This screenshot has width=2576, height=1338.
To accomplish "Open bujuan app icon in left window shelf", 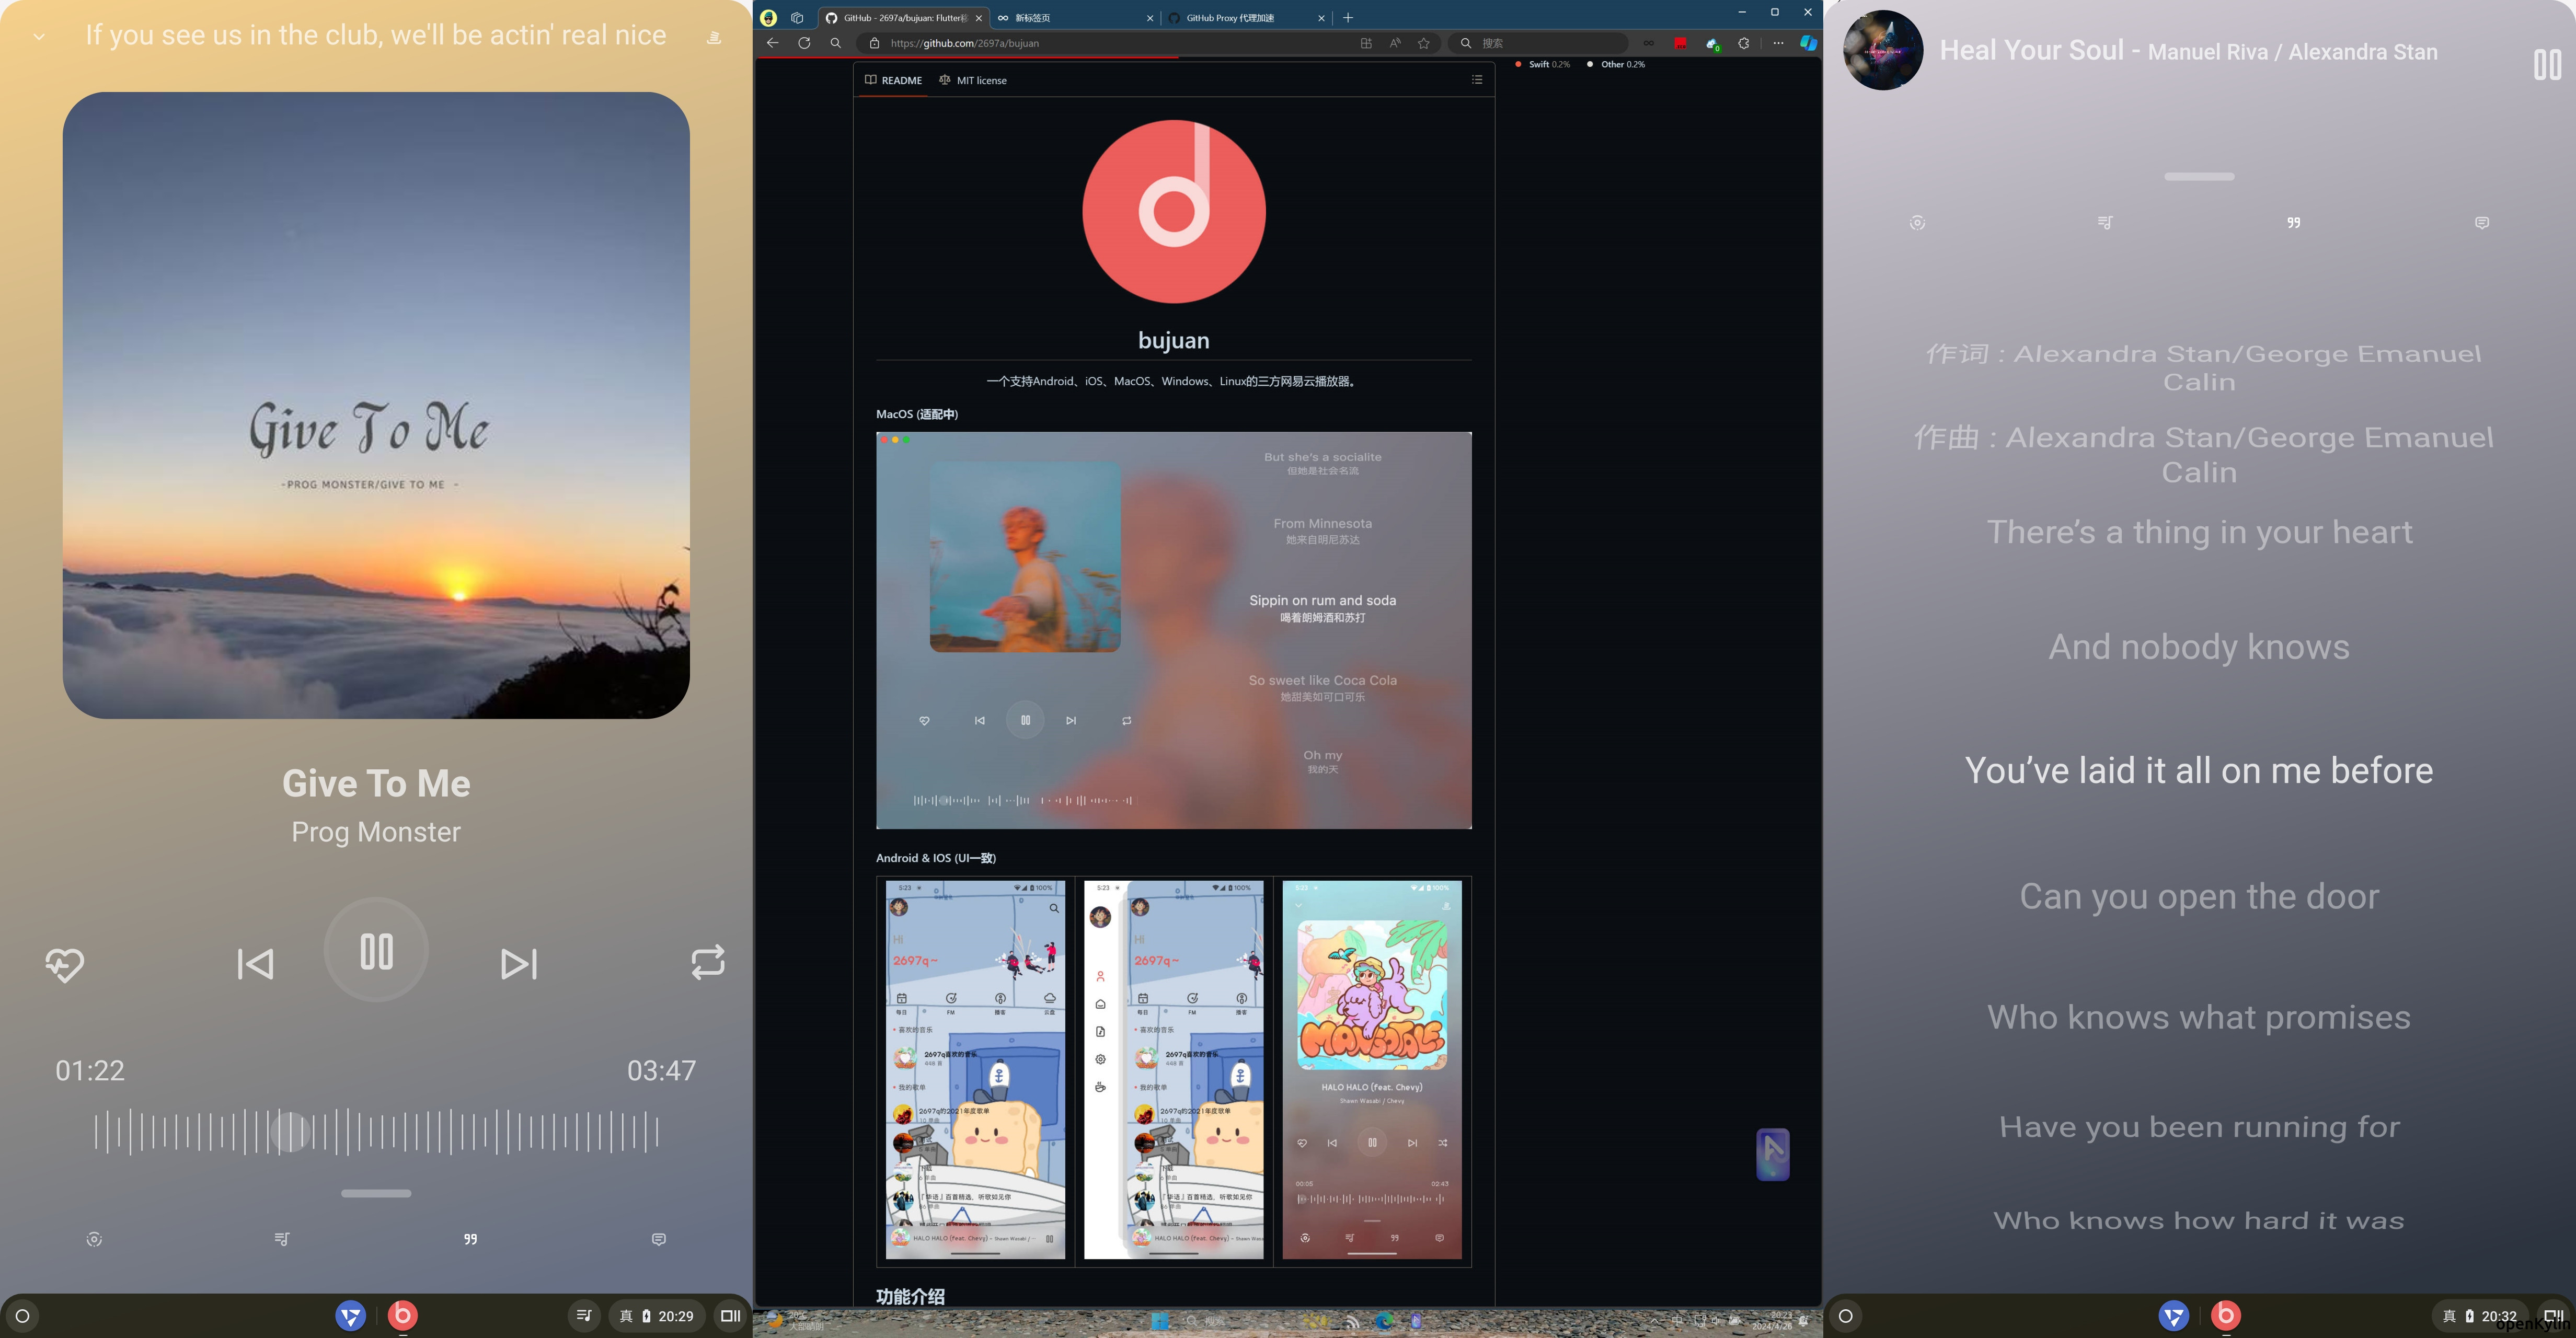I will [402, 1316].
